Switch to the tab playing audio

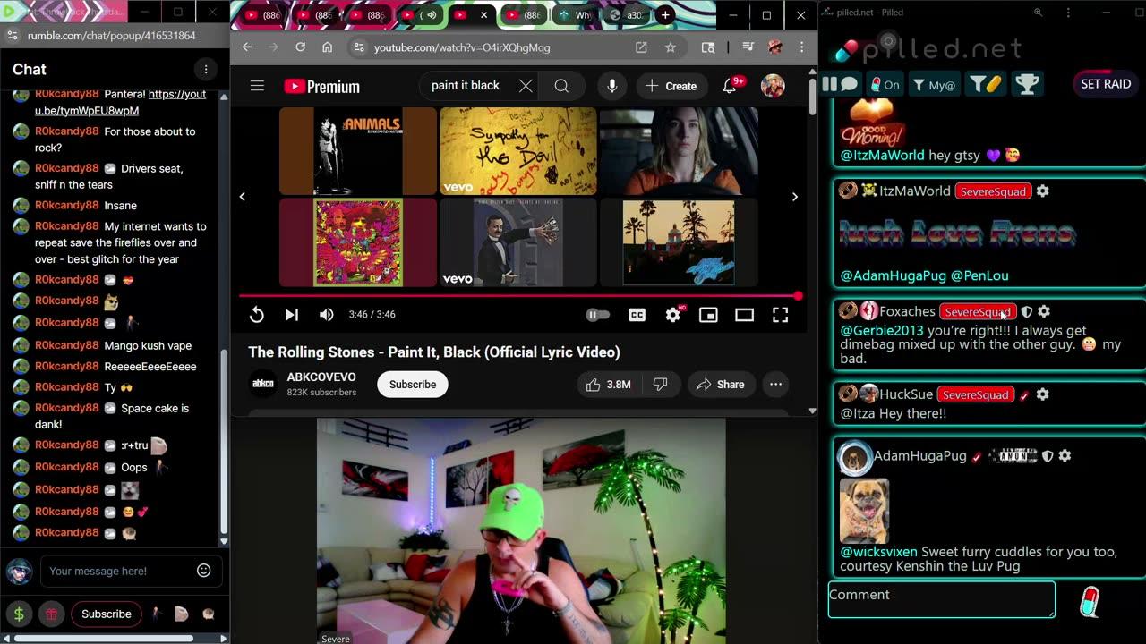click(x=422, y=15)
